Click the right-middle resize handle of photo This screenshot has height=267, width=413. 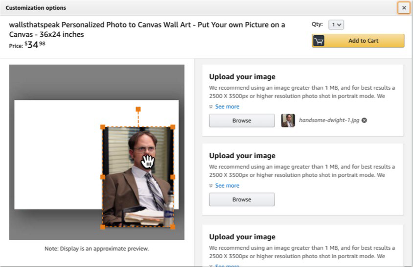click(173, 177)
